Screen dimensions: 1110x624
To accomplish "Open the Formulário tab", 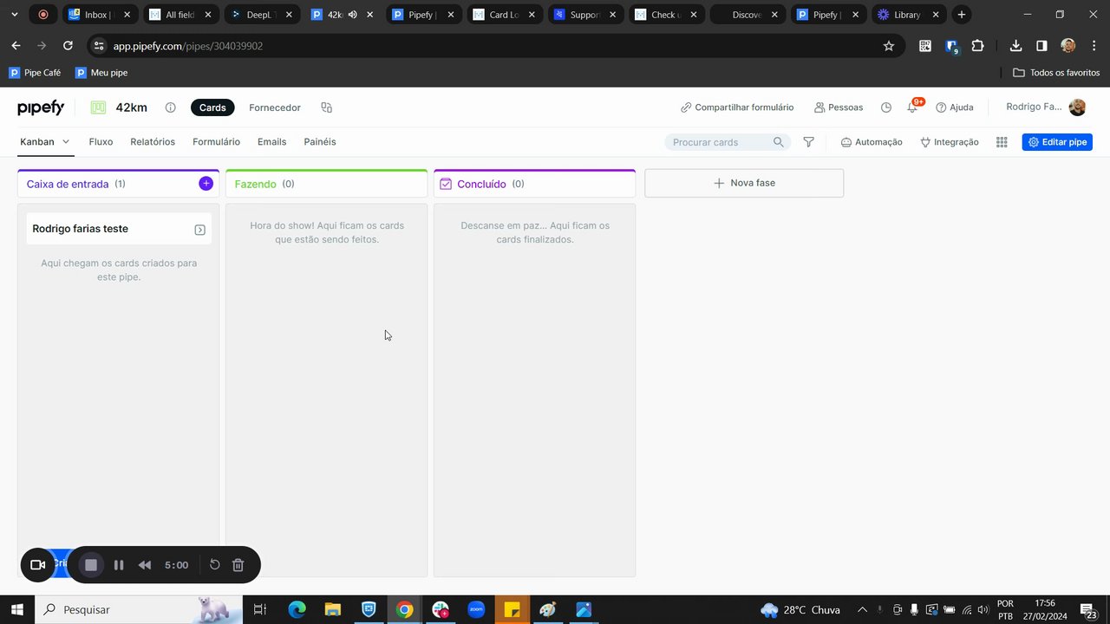I will click(x=216, y=142).
